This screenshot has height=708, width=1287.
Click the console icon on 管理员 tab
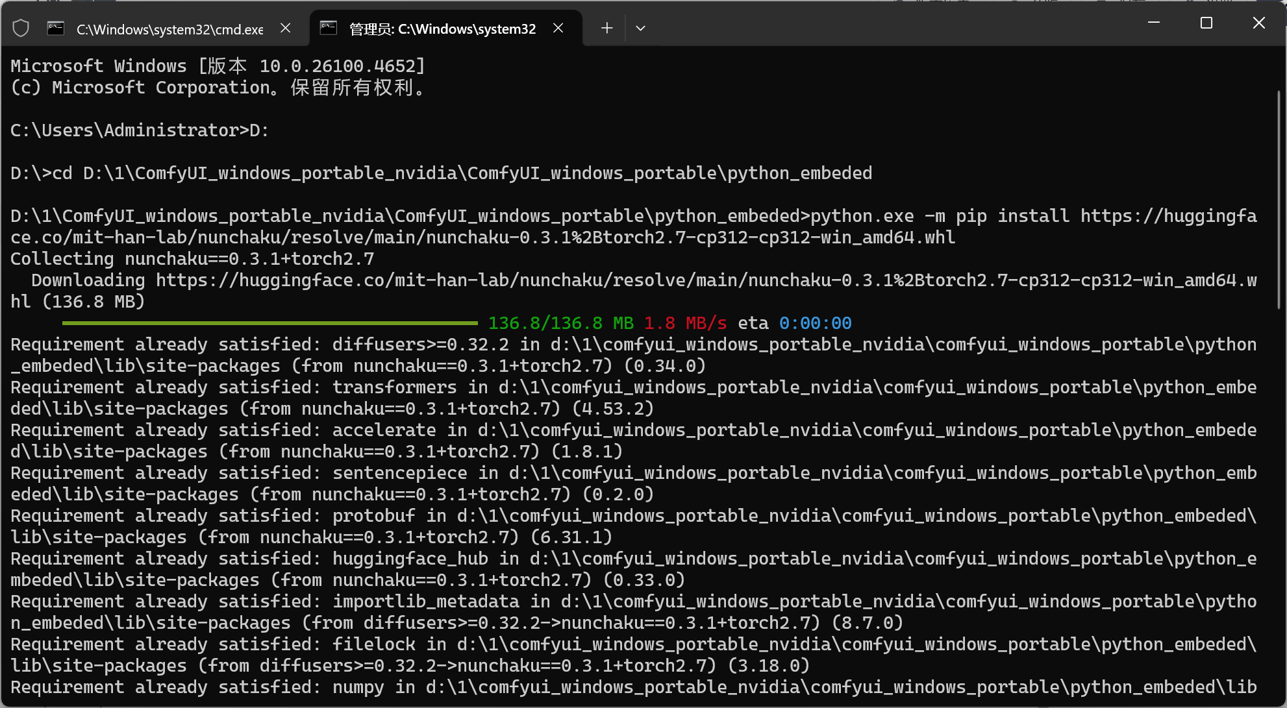[329, 29]
